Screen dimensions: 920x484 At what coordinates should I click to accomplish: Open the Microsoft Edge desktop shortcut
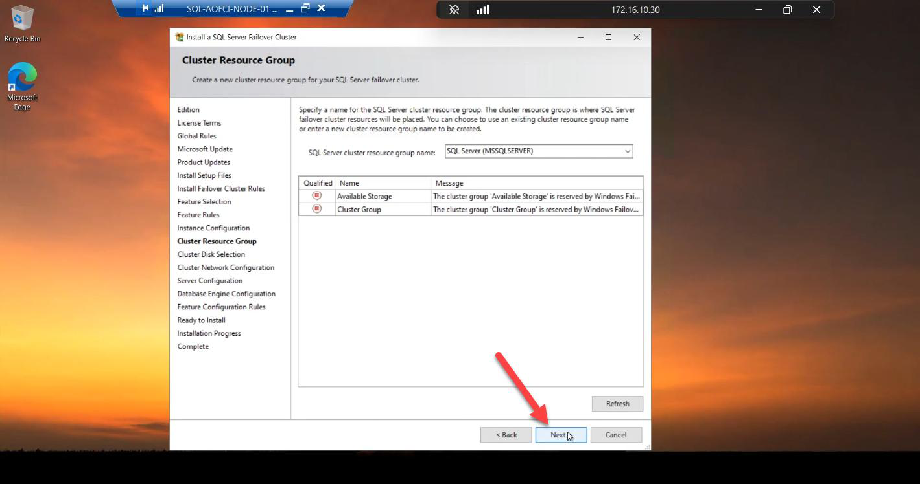[x=22, y=87]
